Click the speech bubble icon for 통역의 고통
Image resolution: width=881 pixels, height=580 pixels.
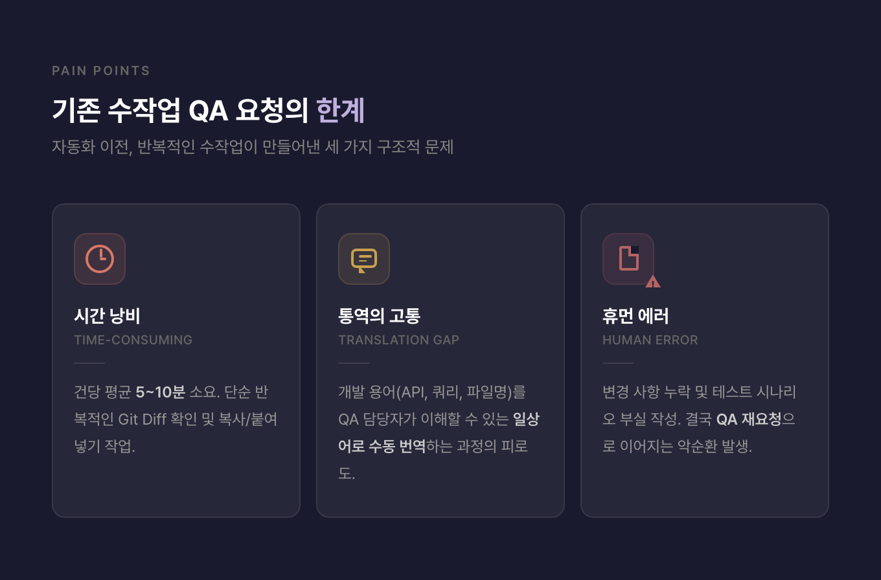(364, 259)
